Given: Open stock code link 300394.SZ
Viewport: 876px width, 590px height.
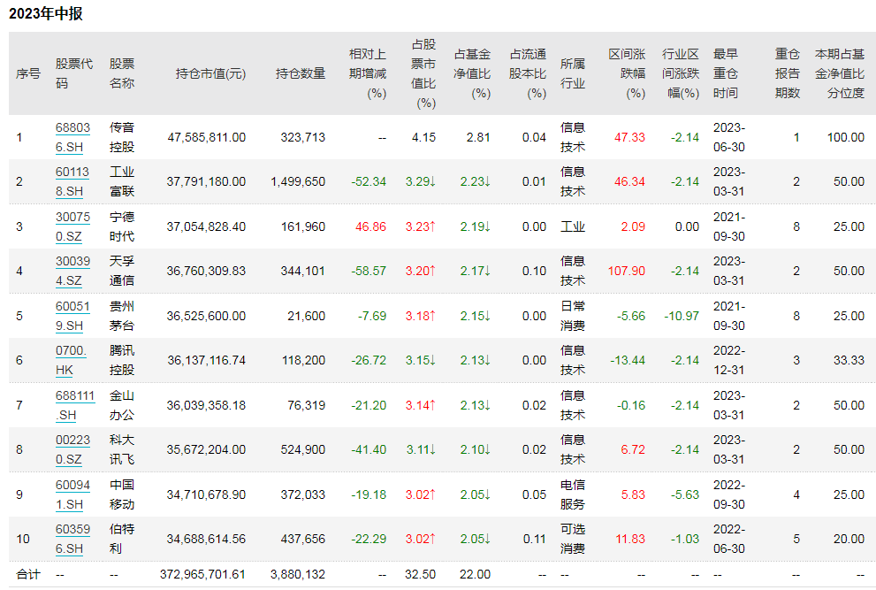Looking at the screenshot, I should click(x=72, y=271).
